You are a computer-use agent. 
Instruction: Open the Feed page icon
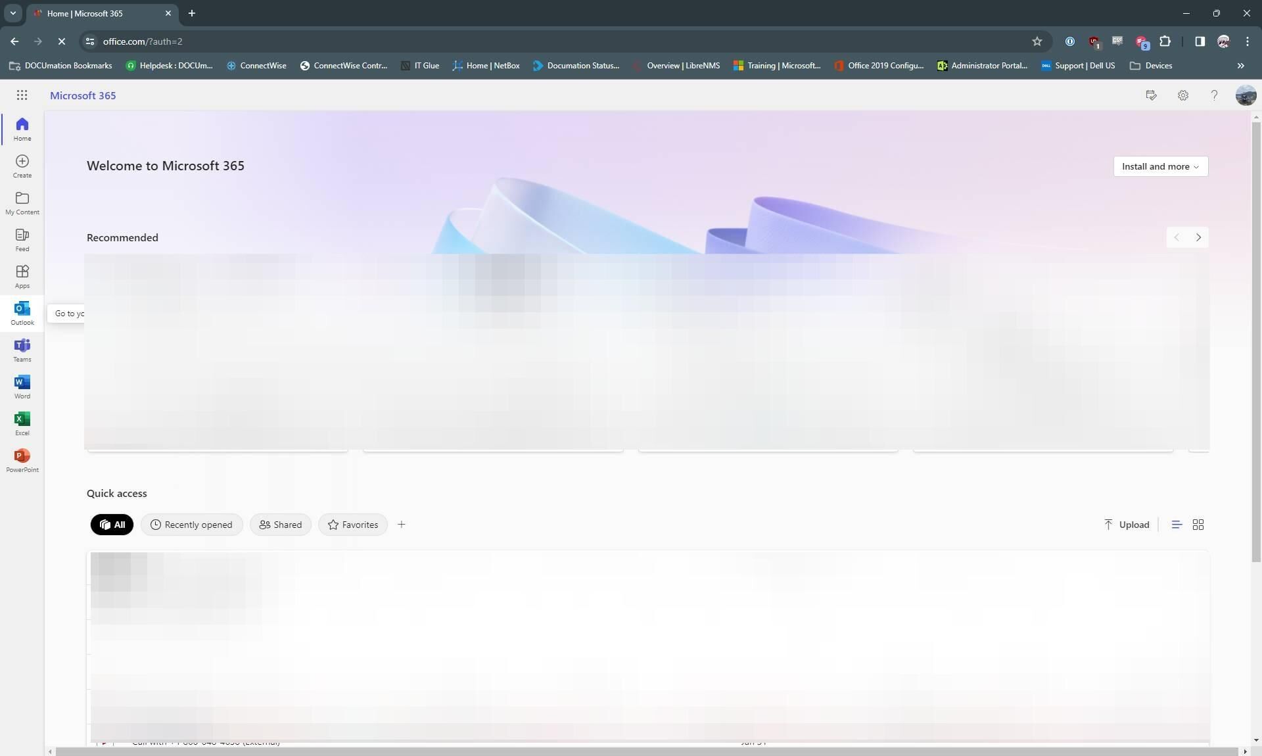coord(22,239)
